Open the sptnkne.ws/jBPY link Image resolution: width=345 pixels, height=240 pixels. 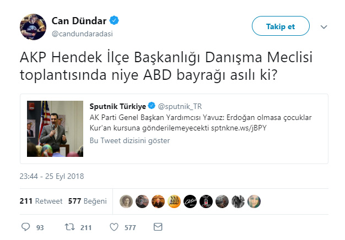(239, 128)
